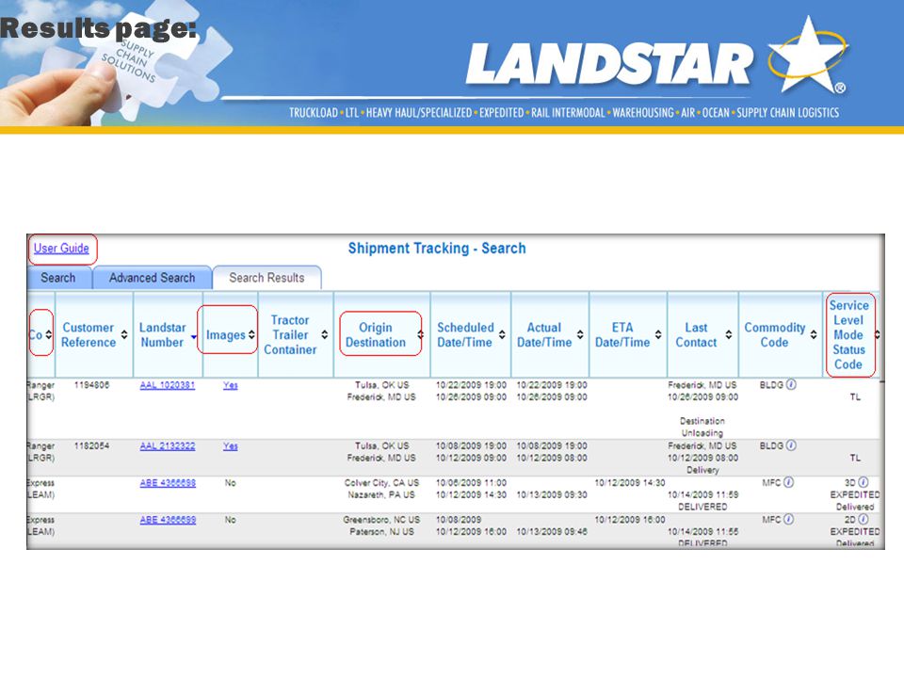Sort by Last Contact column arrows
Viewport: 904px width, 678px height.
point(729,334)
